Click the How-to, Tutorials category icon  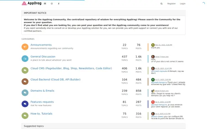click(25, 116)
